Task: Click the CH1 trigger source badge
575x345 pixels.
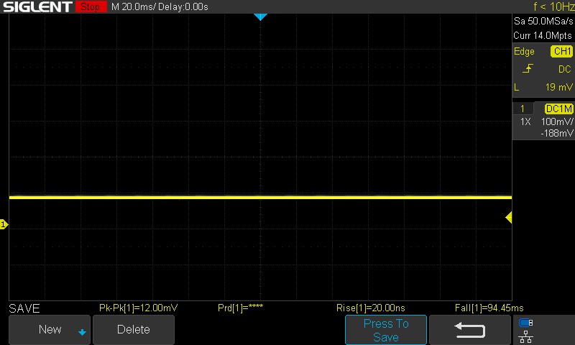Action: (x=561, y=51)
